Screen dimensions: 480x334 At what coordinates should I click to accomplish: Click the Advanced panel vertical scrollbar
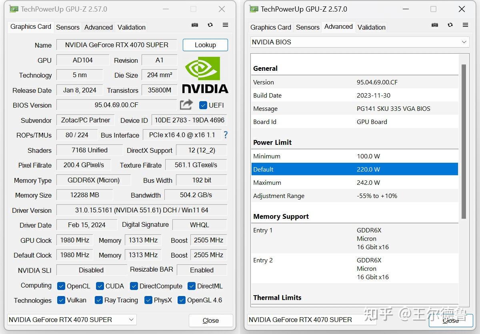(464, 141)
